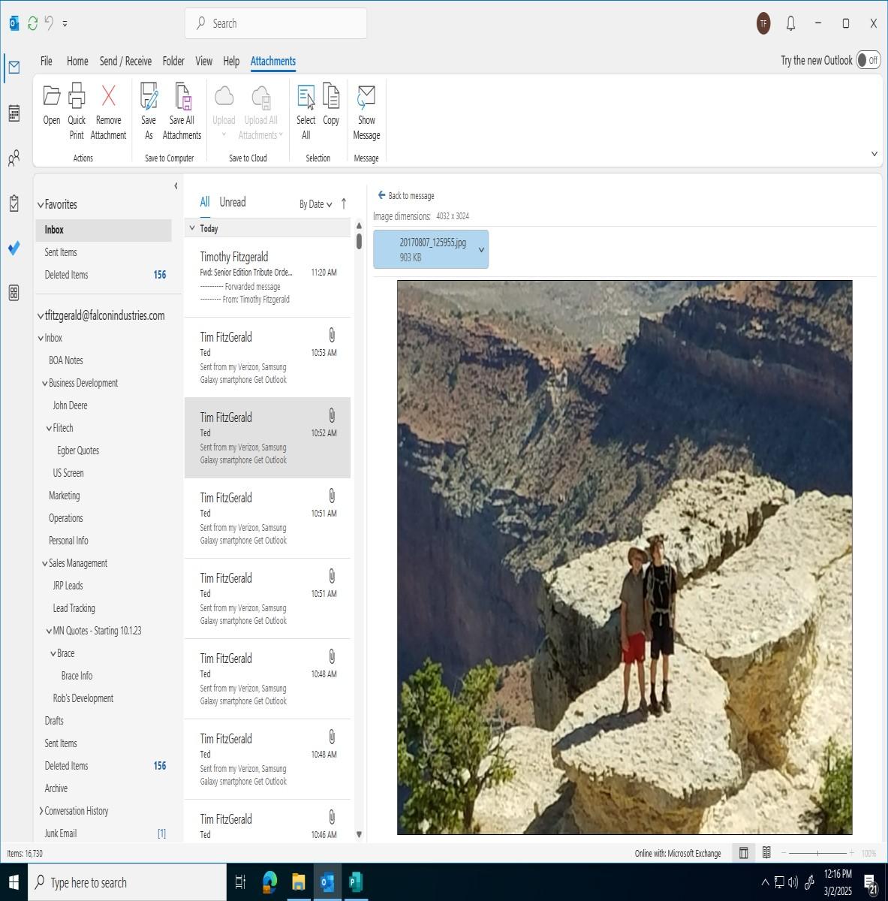Switch to the View ribbon tab
Screen dimensions: 888x901
(204, 61)
